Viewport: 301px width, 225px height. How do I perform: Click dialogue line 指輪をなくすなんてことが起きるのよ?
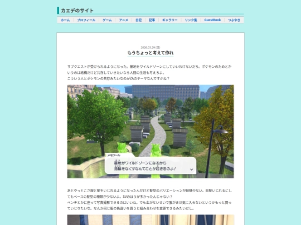pos(145,168)
